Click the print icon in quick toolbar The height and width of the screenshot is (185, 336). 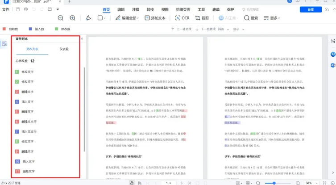26,9
